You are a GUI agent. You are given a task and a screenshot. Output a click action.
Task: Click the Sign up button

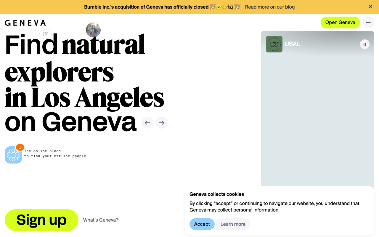tap(41, 220)
